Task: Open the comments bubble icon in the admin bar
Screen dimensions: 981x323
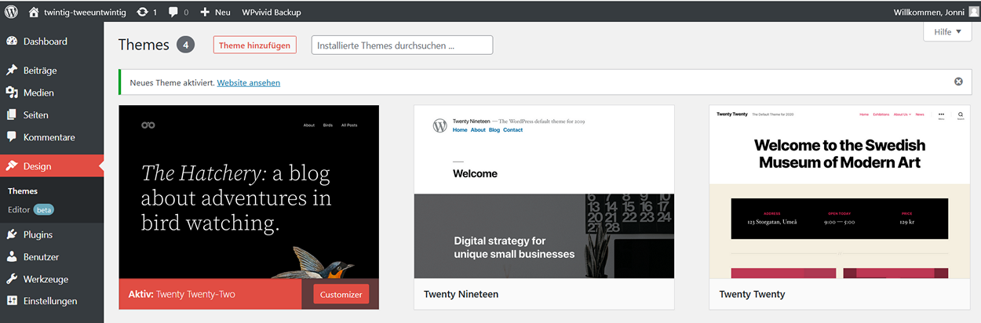Action: 173,12
